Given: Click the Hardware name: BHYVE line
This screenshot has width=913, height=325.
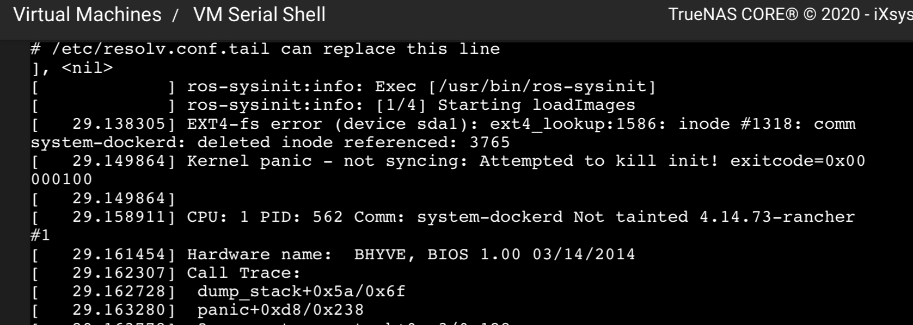Looking at the screenshot, I should [333, 254].
